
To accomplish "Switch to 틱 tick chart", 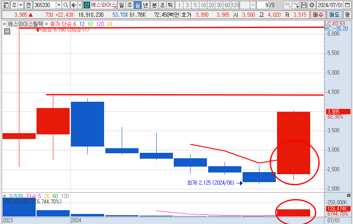I will click(x=170, y=5).
